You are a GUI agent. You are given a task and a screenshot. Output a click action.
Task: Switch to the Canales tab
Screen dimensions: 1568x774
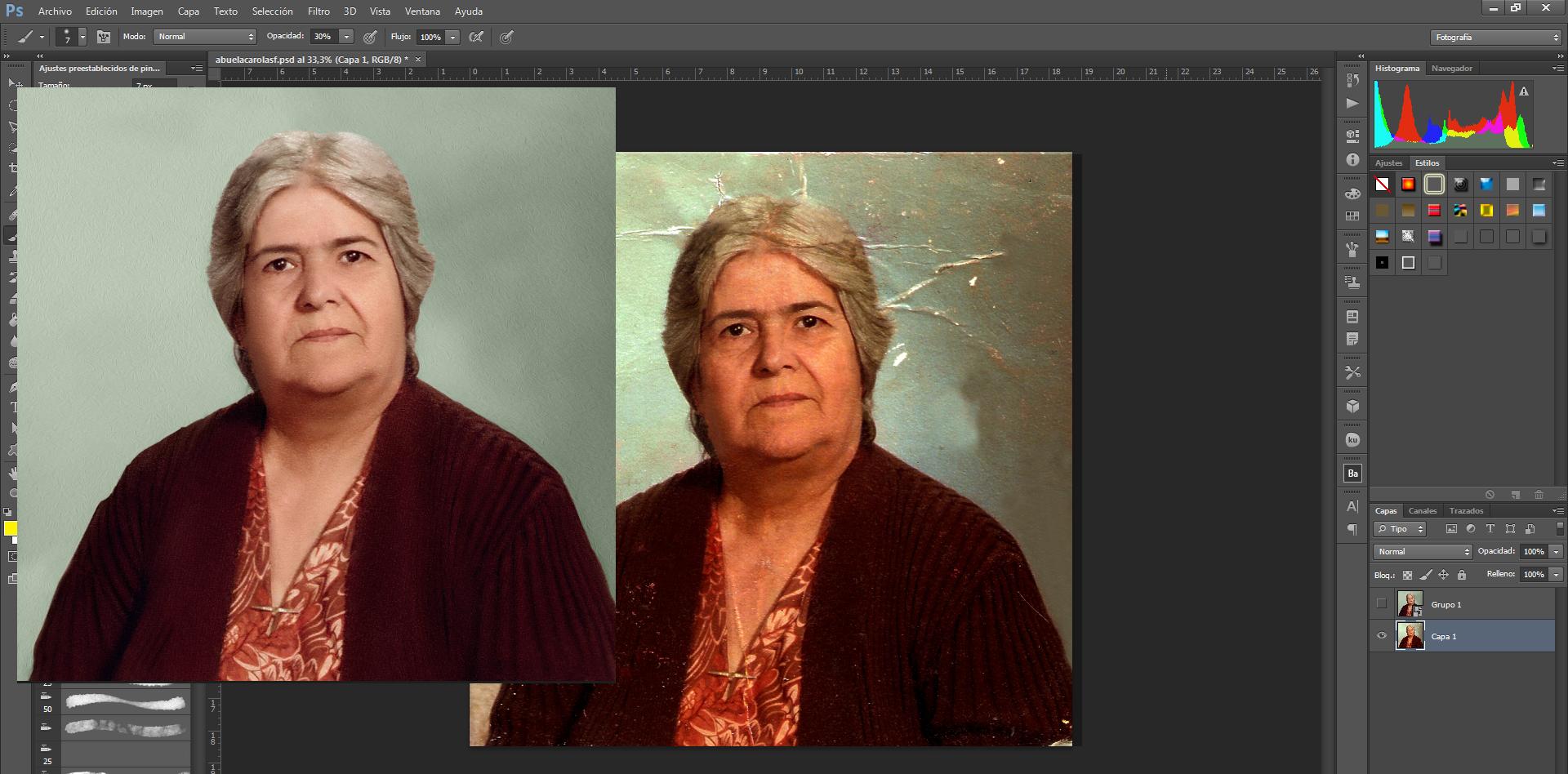click(1423, 510)
